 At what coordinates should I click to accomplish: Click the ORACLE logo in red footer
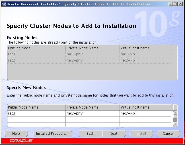(x=21, y=141)
